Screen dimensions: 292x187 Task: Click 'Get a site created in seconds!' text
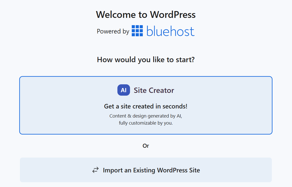(146, 106)
